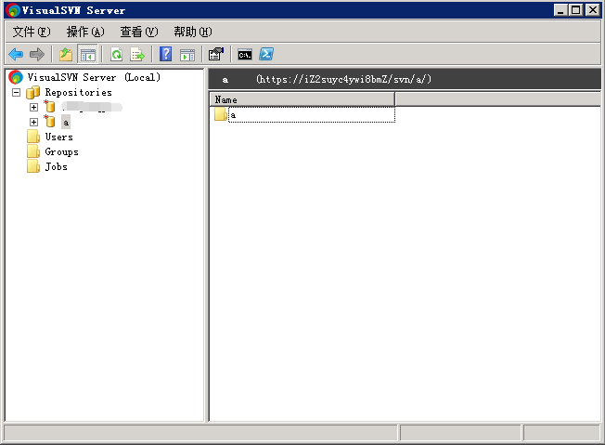Refresh the view with green arrow icon

tap(116, 55)
